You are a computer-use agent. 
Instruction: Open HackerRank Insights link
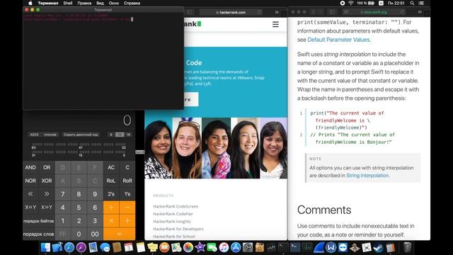click(x=172, y=222)
